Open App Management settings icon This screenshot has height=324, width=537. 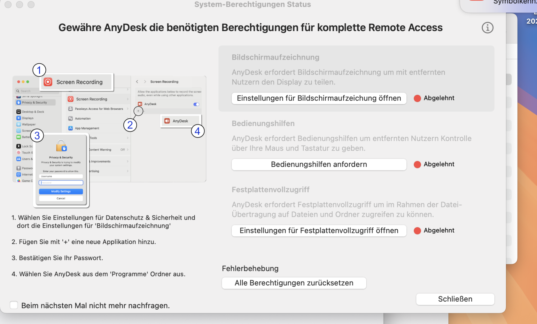[70, 128]
